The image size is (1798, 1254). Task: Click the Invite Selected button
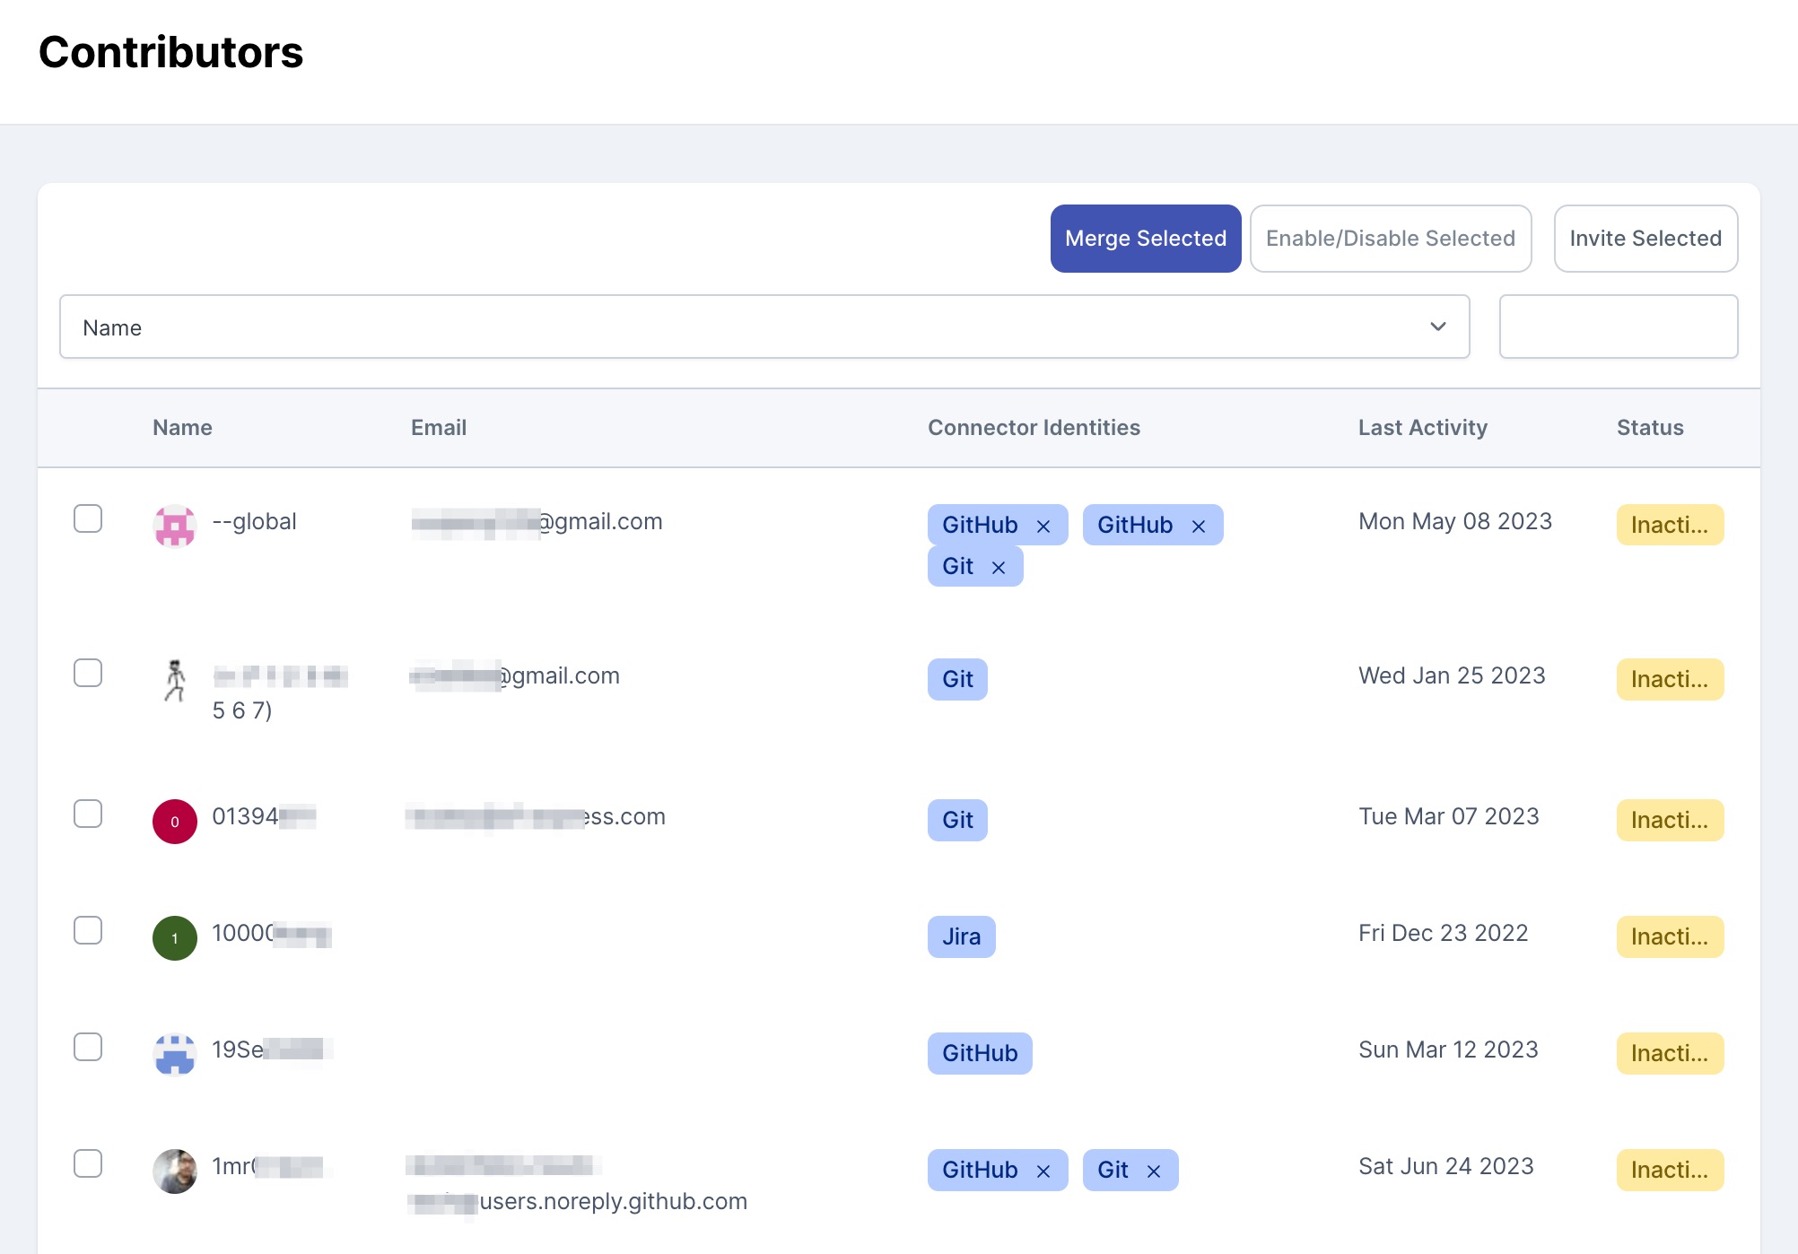point(1645,239)
